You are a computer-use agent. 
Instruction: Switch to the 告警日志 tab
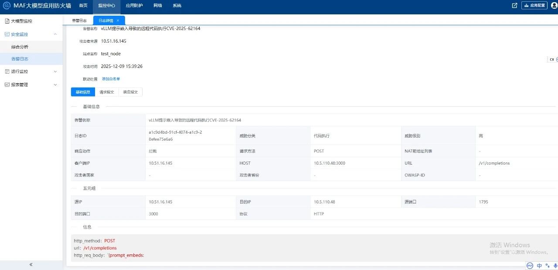click(79, 20)
